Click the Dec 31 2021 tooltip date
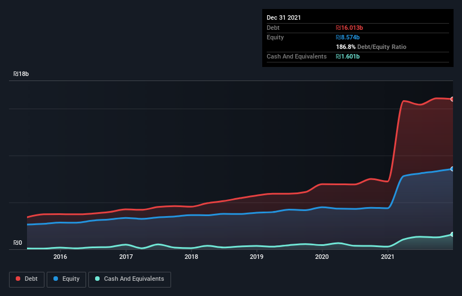The height and width of the screenshot is (296, 462). point(284,17)
